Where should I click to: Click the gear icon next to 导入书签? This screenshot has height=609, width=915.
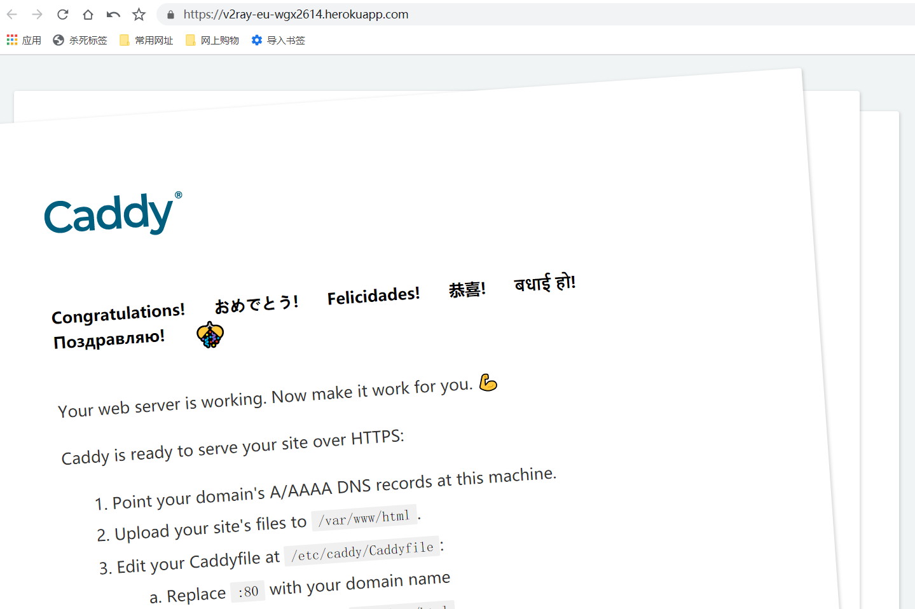tap(256, 39)
